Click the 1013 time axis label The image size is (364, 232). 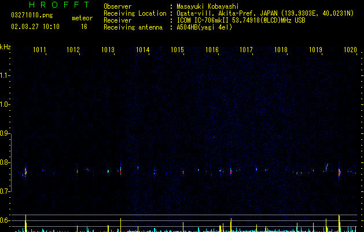click(x=108, y=50)
